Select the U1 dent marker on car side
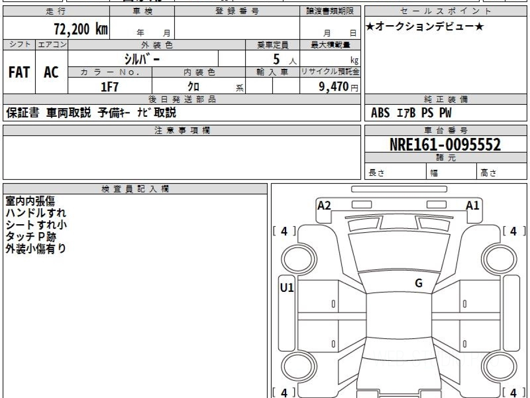 (287, 288)
